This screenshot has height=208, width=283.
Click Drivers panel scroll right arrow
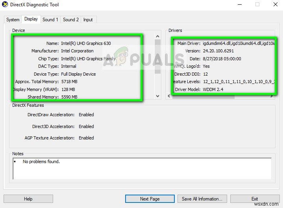pyautogui.click(x=272, y=97)
